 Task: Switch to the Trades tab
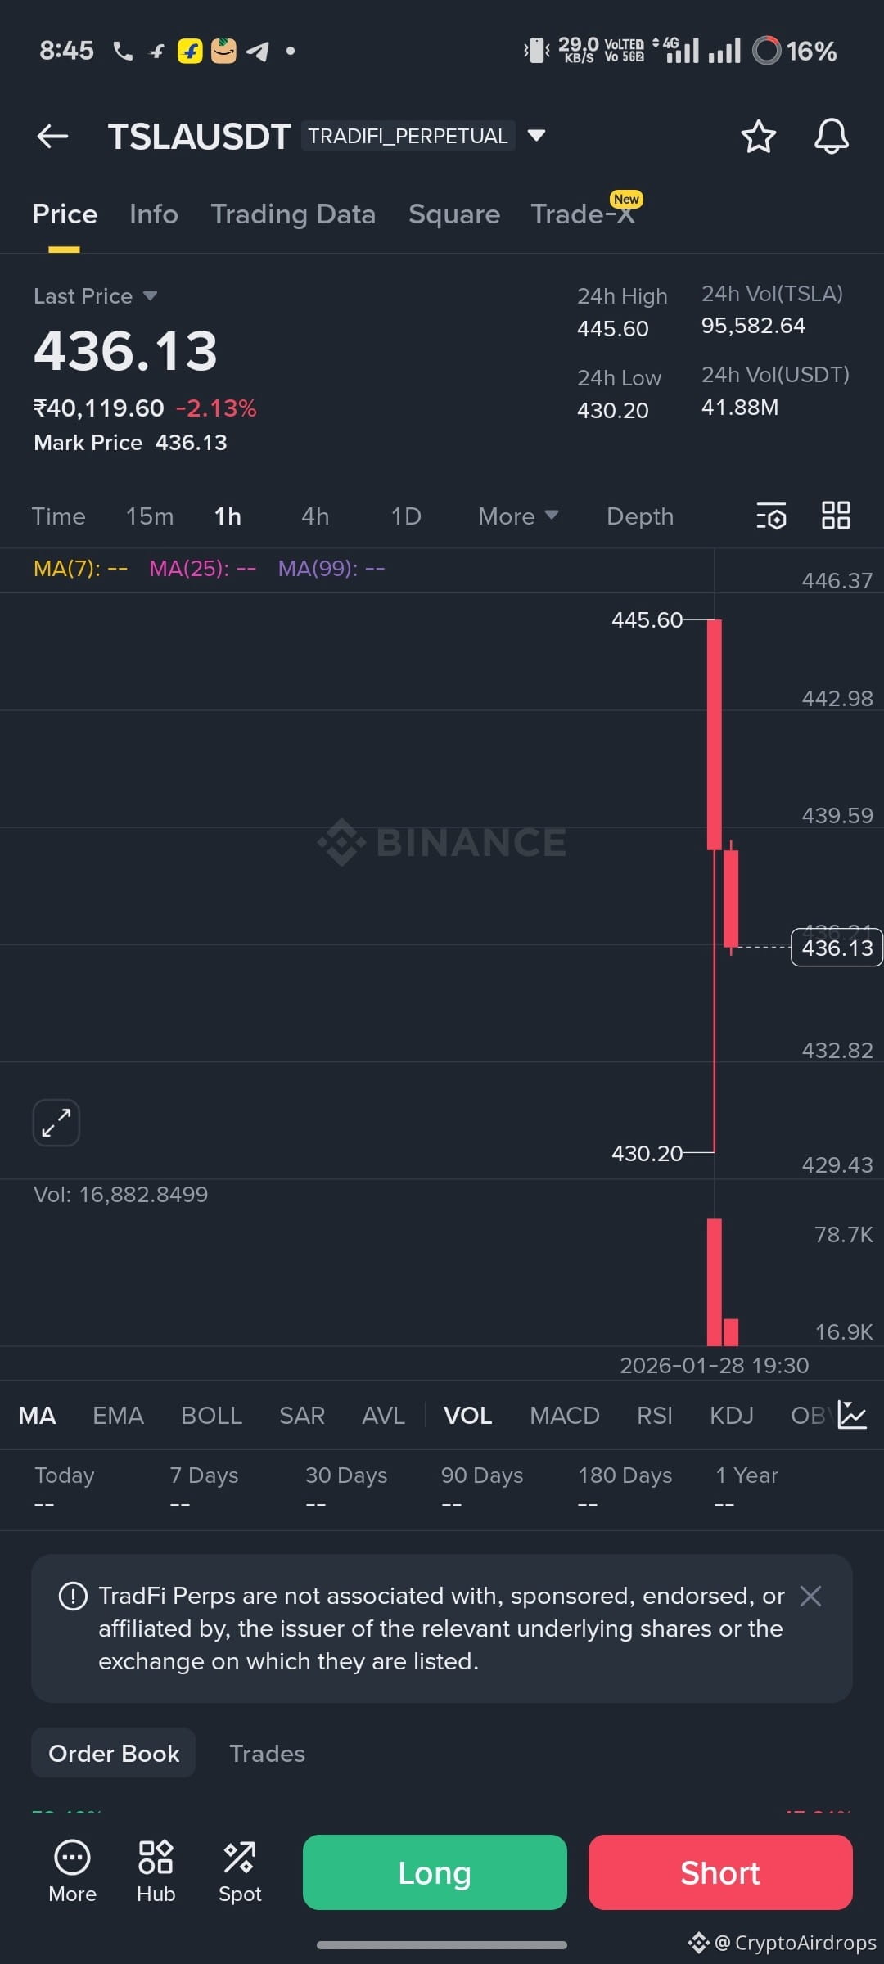[x=267, y=1754]
